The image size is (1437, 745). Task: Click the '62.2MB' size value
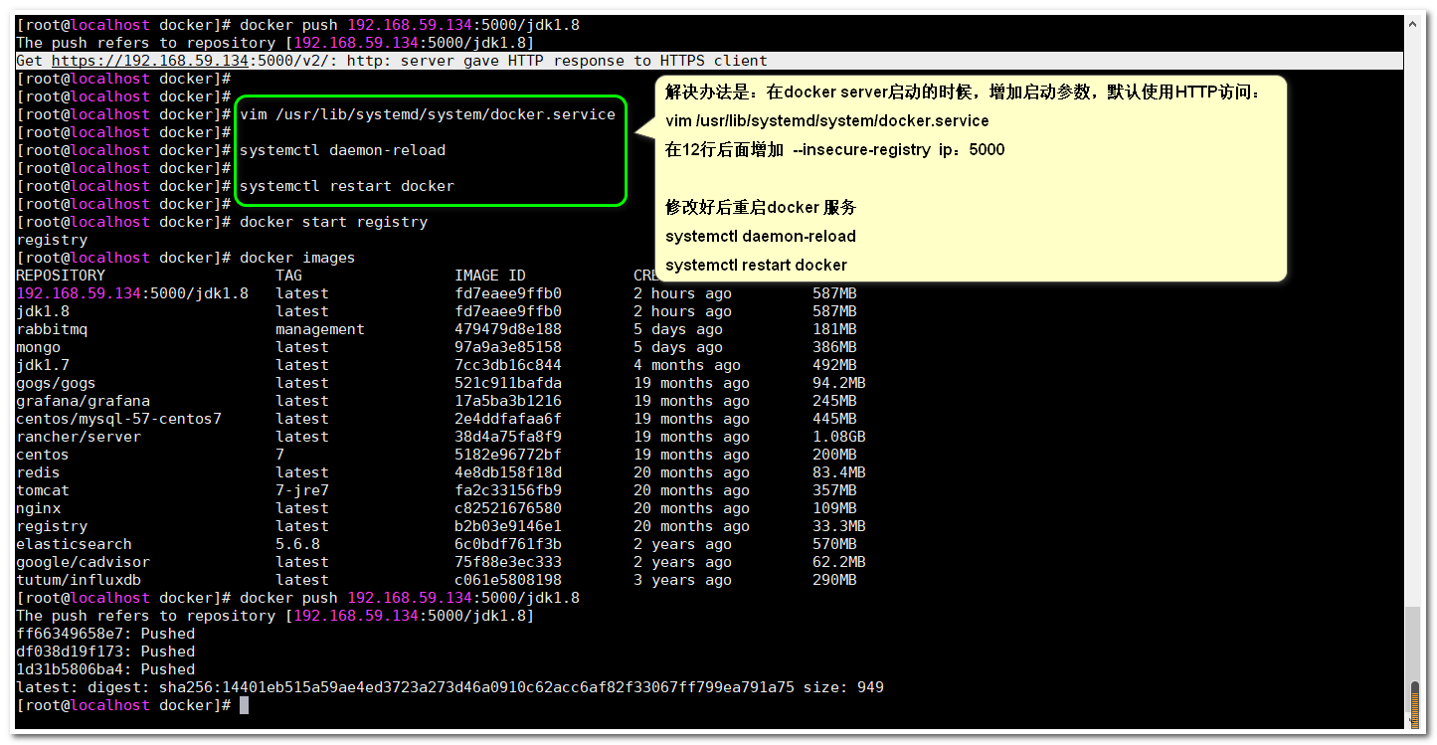[x=839, y=562]
